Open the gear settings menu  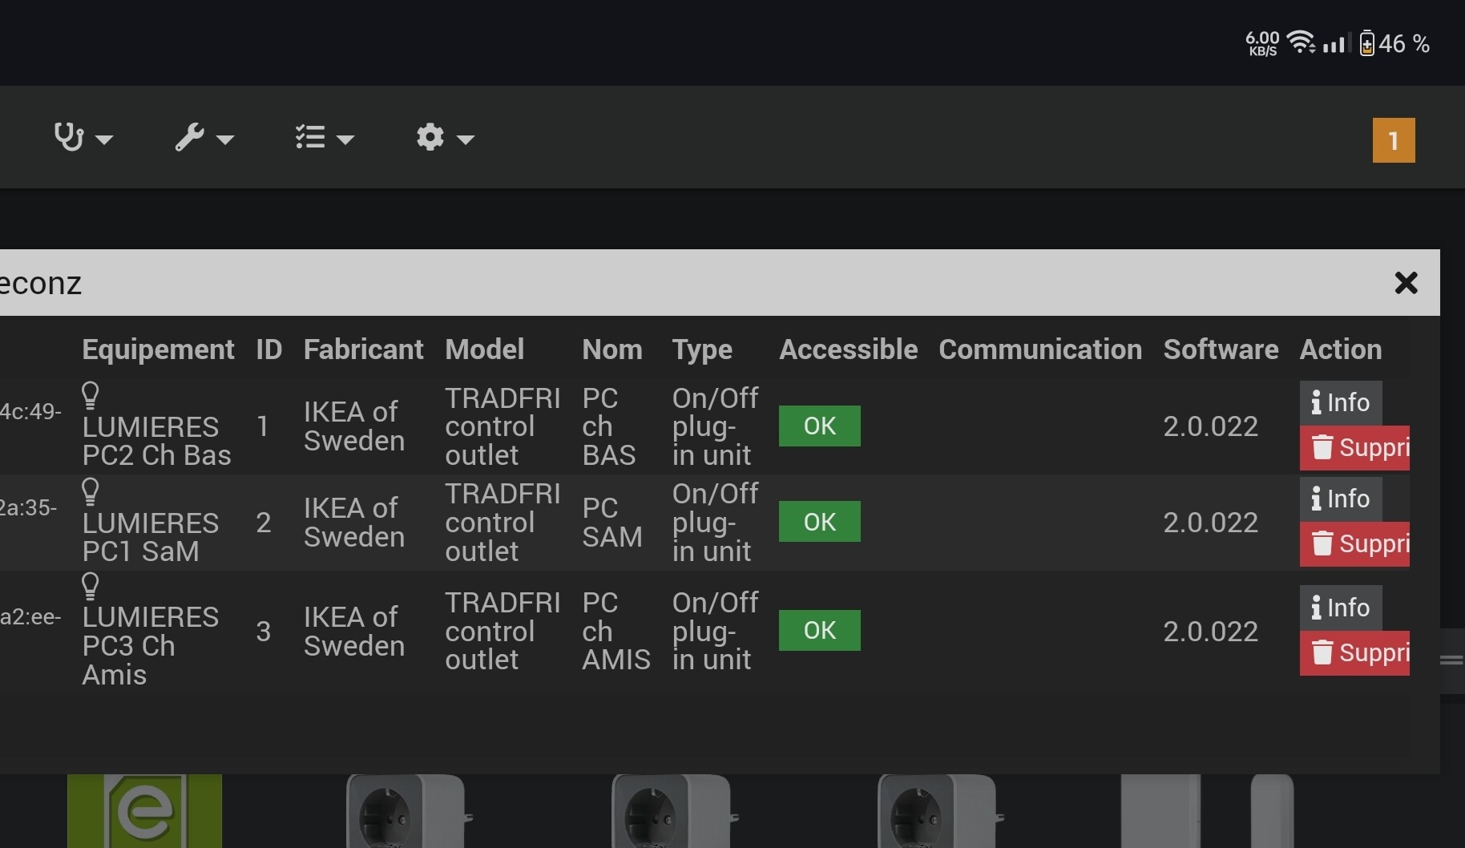pyautogui.click(x=430, y=137)
